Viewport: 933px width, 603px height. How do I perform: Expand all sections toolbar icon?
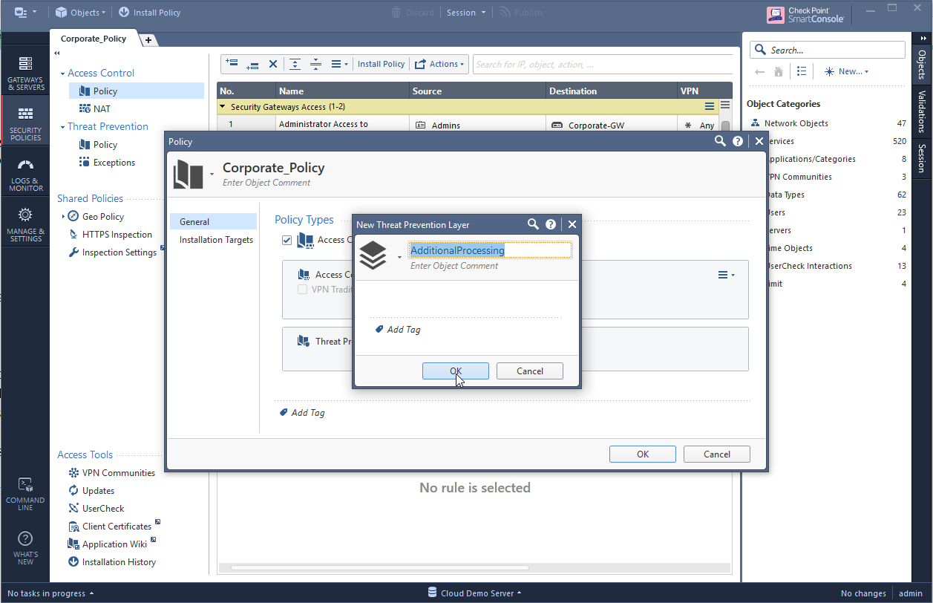295,64
